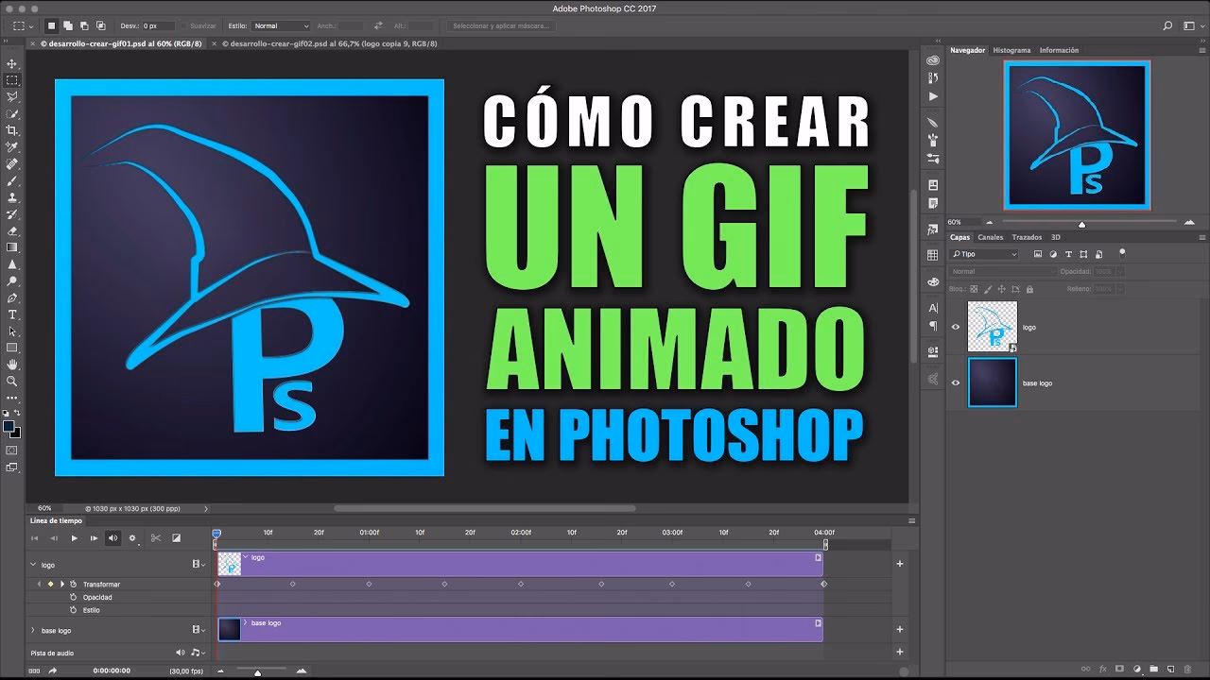
Task: Open the Histograma panel
Action: click(x=1011, y=50)
